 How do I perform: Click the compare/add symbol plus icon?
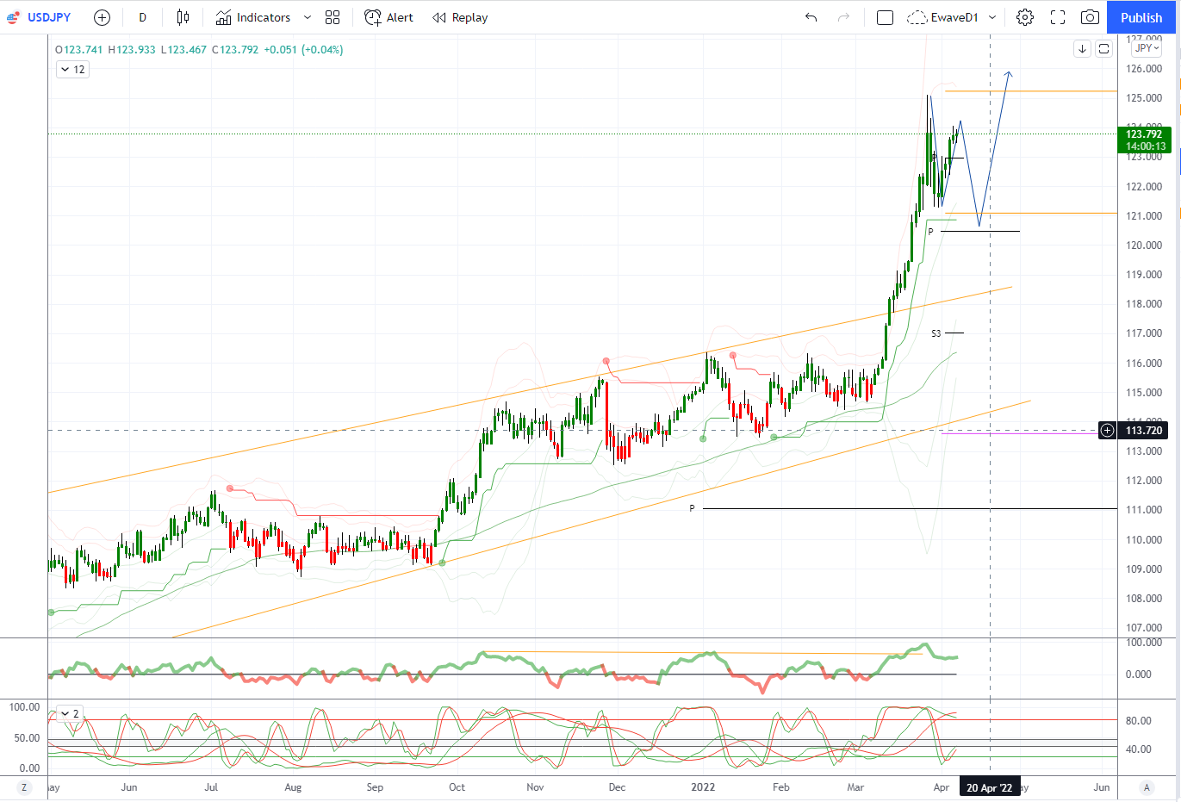(102, 17)
